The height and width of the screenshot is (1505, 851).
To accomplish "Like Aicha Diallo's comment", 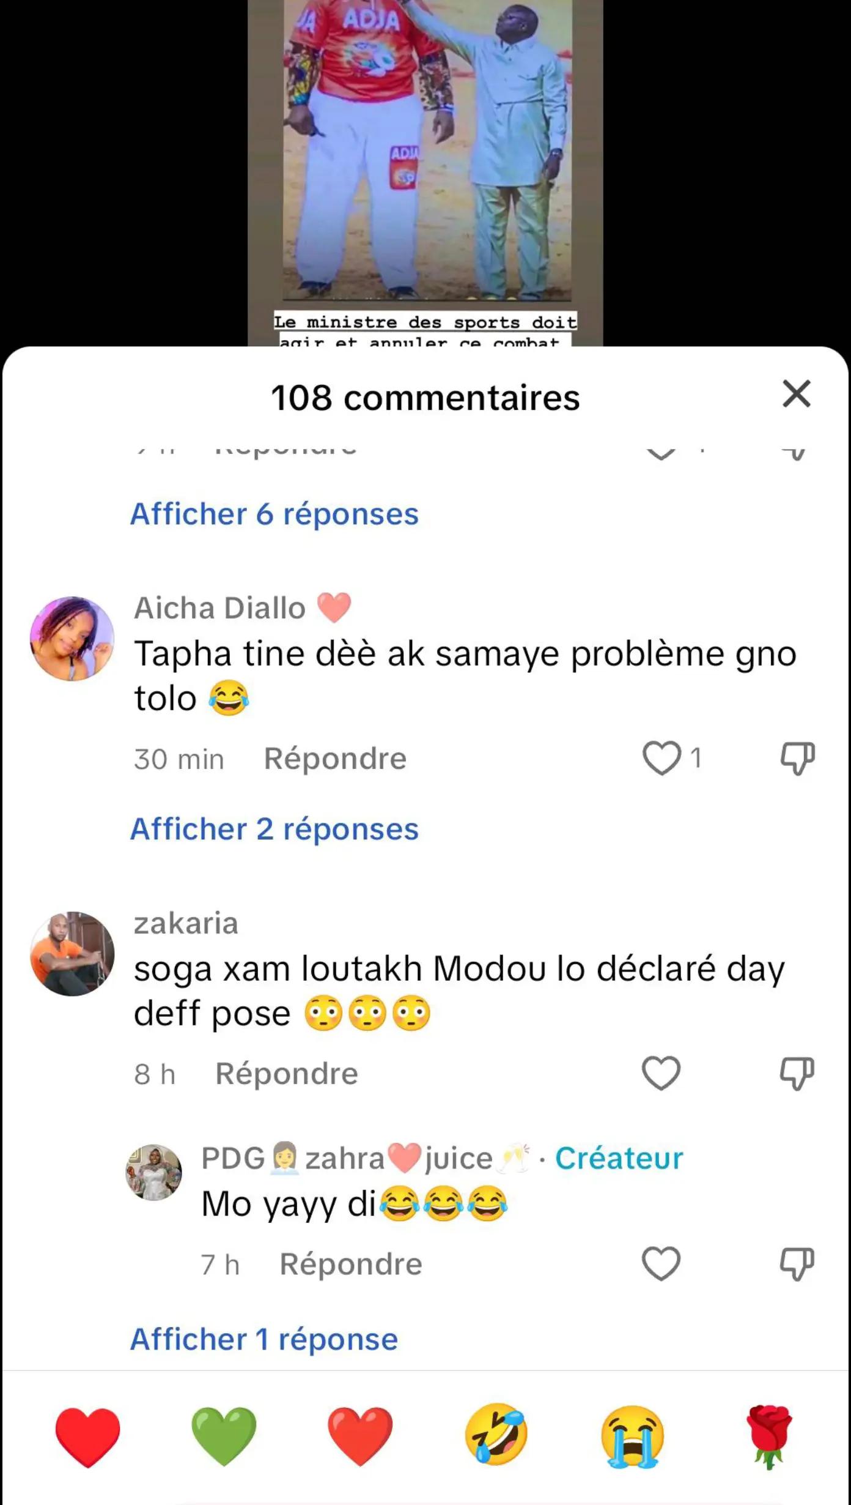I will (661, 758).
